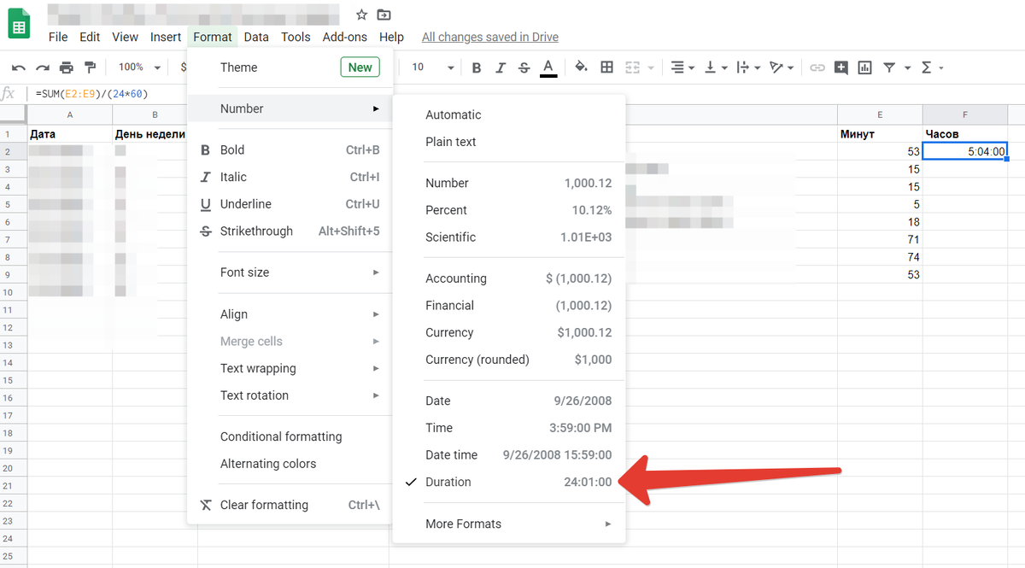Open the Borders tool

[x=607, y=67]
